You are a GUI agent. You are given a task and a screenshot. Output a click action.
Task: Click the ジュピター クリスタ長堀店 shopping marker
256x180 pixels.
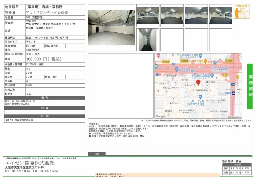click(176, 69)
